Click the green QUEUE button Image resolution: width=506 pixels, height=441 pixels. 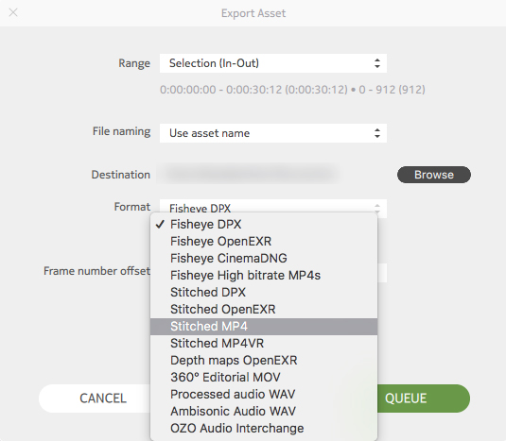point(423,399)
